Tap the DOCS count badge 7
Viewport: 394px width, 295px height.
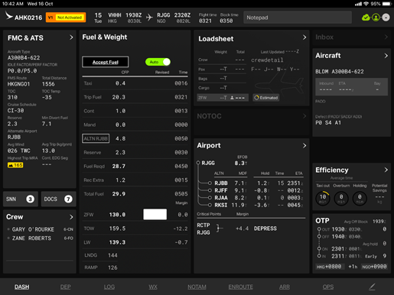tap(68, 199)
